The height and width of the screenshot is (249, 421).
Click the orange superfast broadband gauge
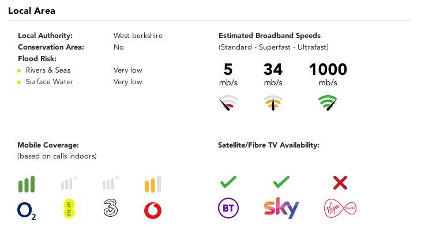click(x=273, y=103)
